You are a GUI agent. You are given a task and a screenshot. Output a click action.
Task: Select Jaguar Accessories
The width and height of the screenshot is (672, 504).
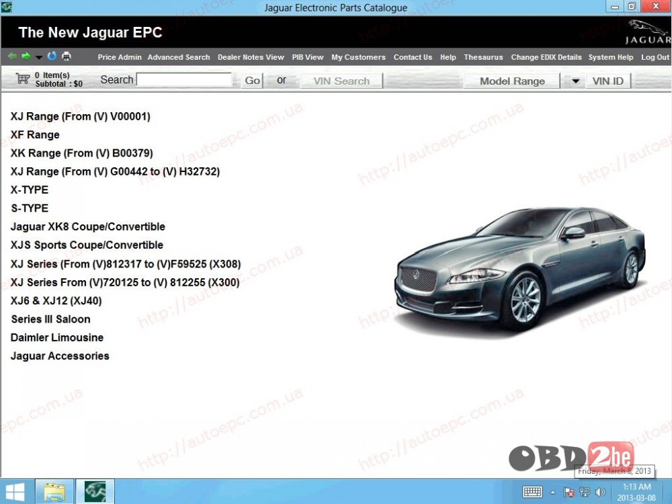pyautogui.click(x=60, y=356)
